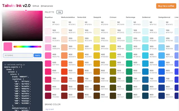Select the Darkorchid 100 swatch
The height and width of the screenshot is (111, 179).
81,31
